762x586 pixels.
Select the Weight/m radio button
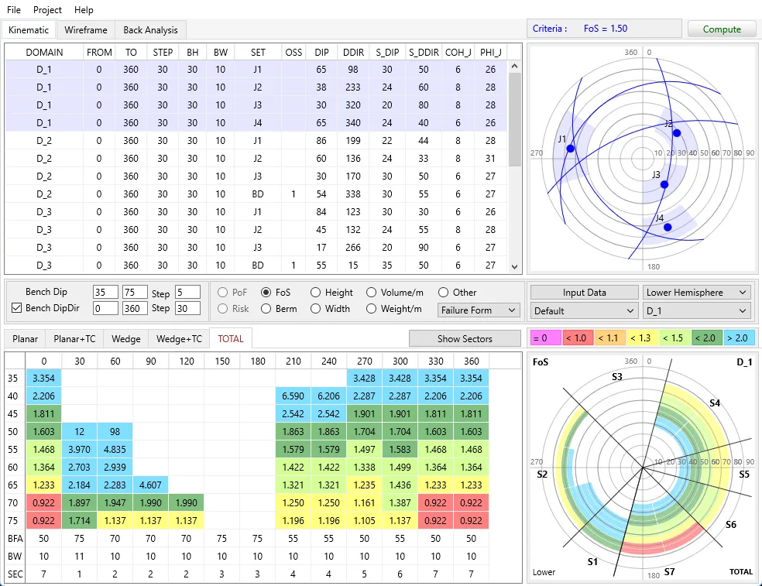[x=371, y=309]
